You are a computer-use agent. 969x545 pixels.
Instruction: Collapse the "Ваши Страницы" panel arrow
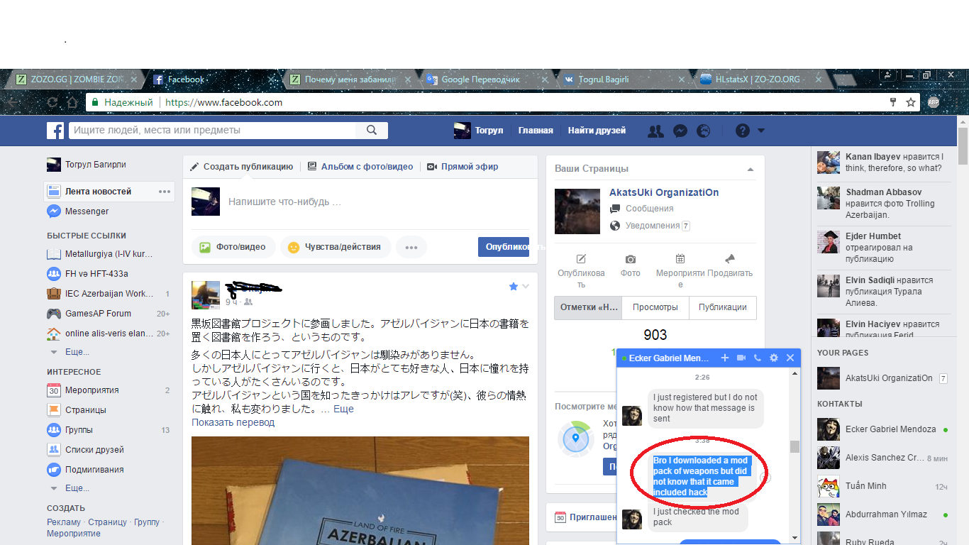pyautogui.click(x=751, y=170)
